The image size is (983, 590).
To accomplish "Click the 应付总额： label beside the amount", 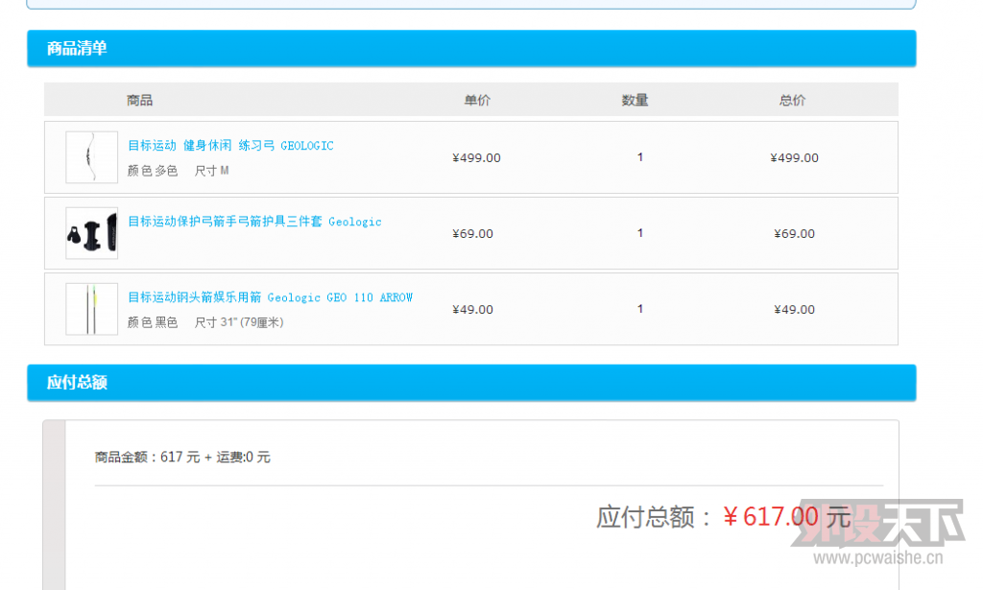I will 655,517.
